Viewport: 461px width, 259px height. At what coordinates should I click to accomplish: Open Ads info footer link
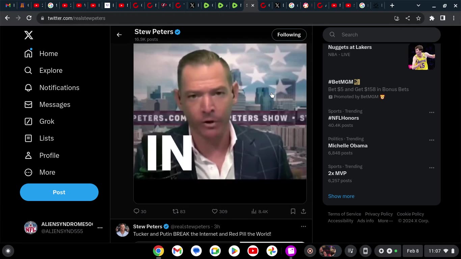tap(365, 221)
